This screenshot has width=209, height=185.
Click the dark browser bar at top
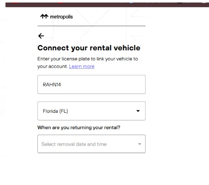[107, 5]
